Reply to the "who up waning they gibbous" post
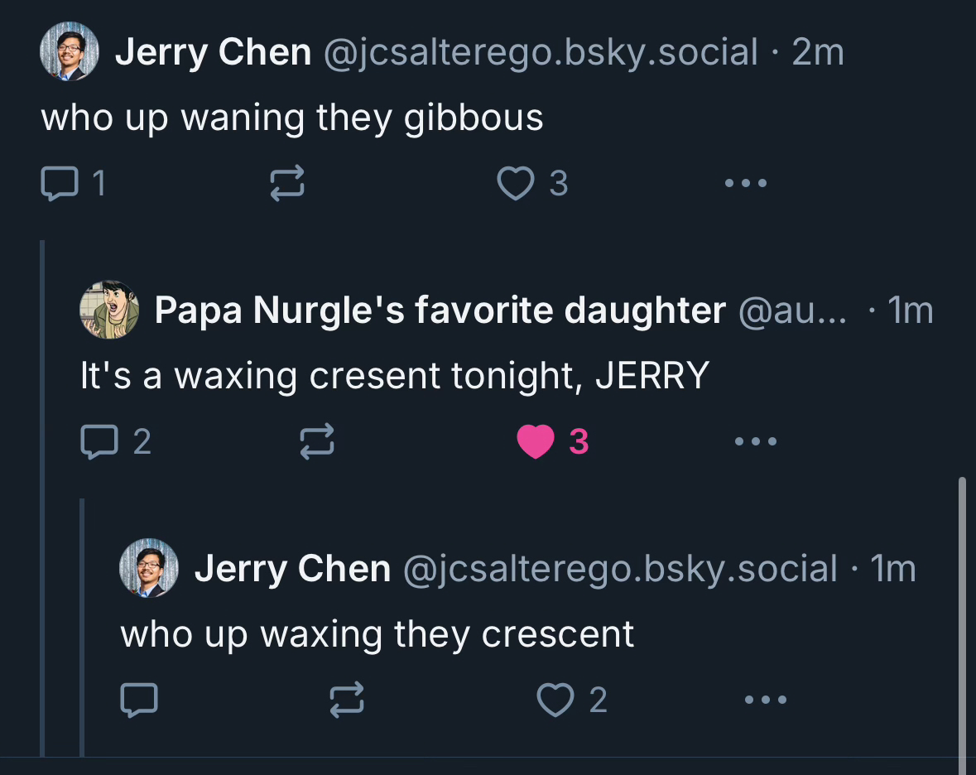 point(58,183)
